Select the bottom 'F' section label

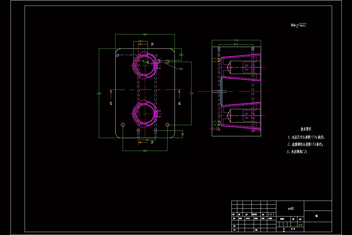[x=152, y=142]
